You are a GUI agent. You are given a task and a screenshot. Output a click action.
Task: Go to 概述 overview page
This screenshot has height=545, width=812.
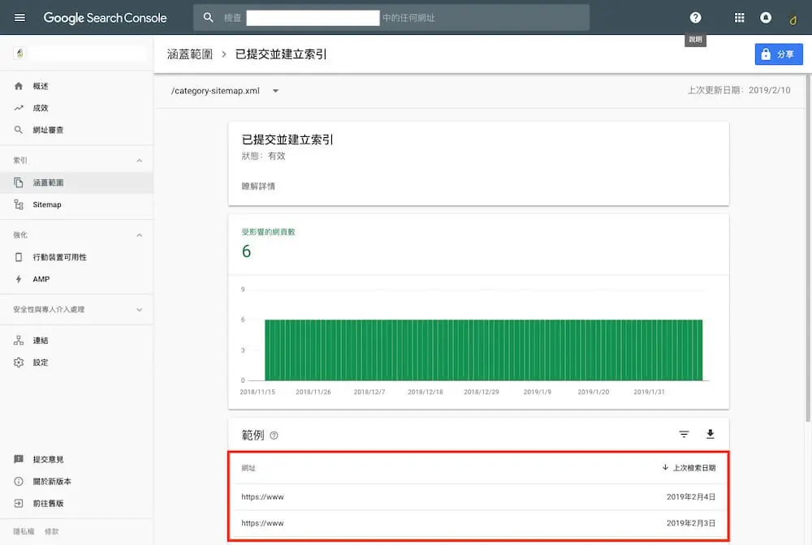click(x=76, y=86)
